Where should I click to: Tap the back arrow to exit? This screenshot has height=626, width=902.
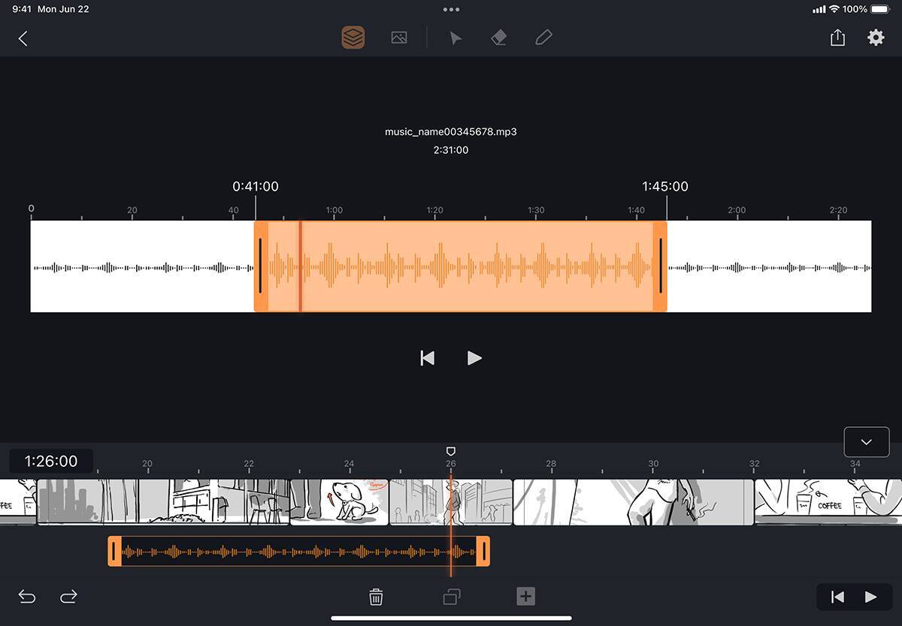click(x=23, y=38)
